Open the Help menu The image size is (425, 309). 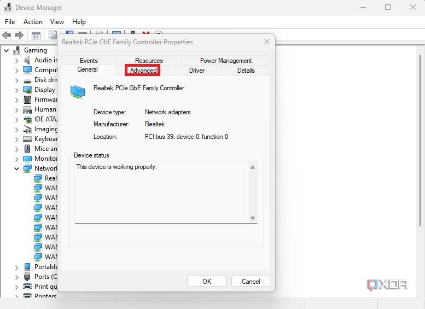tap(79, 22)
